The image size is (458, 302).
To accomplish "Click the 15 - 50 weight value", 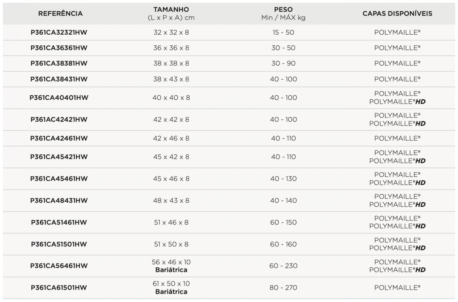I will (283, 32).
